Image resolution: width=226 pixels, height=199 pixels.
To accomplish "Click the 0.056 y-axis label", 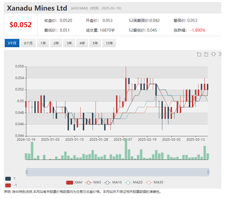I will click(x=19, y=66).
